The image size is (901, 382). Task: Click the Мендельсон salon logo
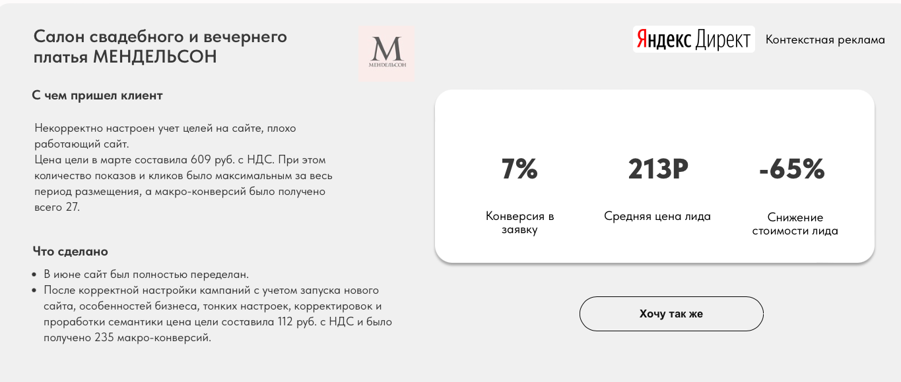coord(387,53)
